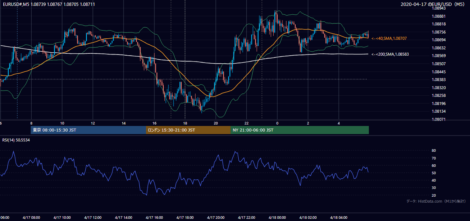
Task: Click the London 15:30-21:00 JST session bar
Action: (188, 130)
